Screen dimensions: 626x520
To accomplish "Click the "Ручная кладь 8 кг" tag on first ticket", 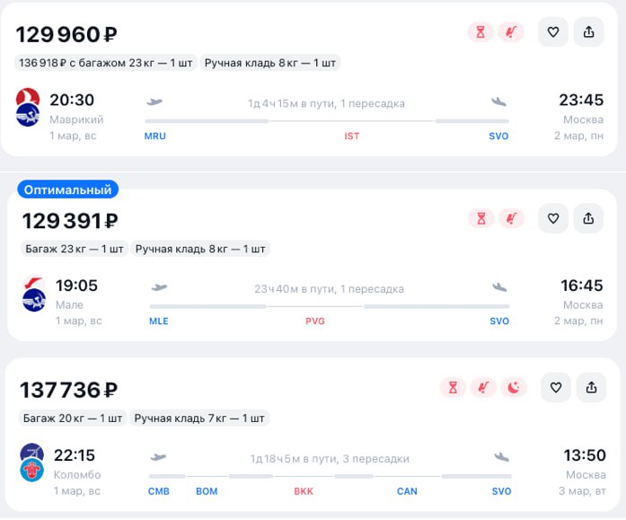I will click(270, 63).
